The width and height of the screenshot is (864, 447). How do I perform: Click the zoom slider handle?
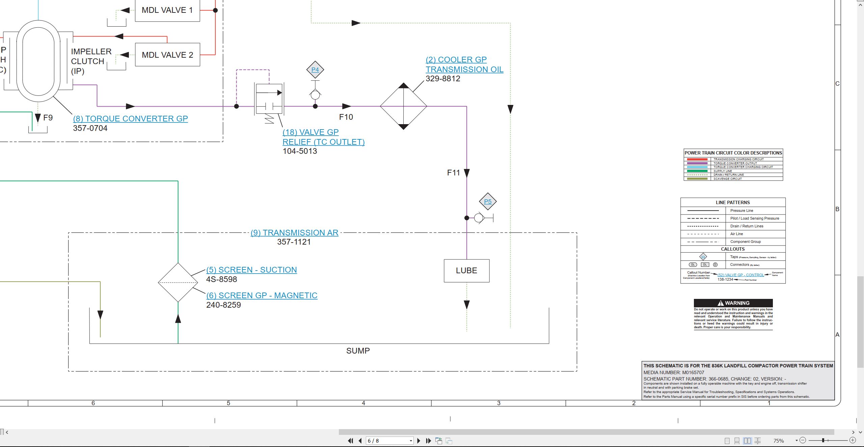pyautogui.click(x=823, y=440)
